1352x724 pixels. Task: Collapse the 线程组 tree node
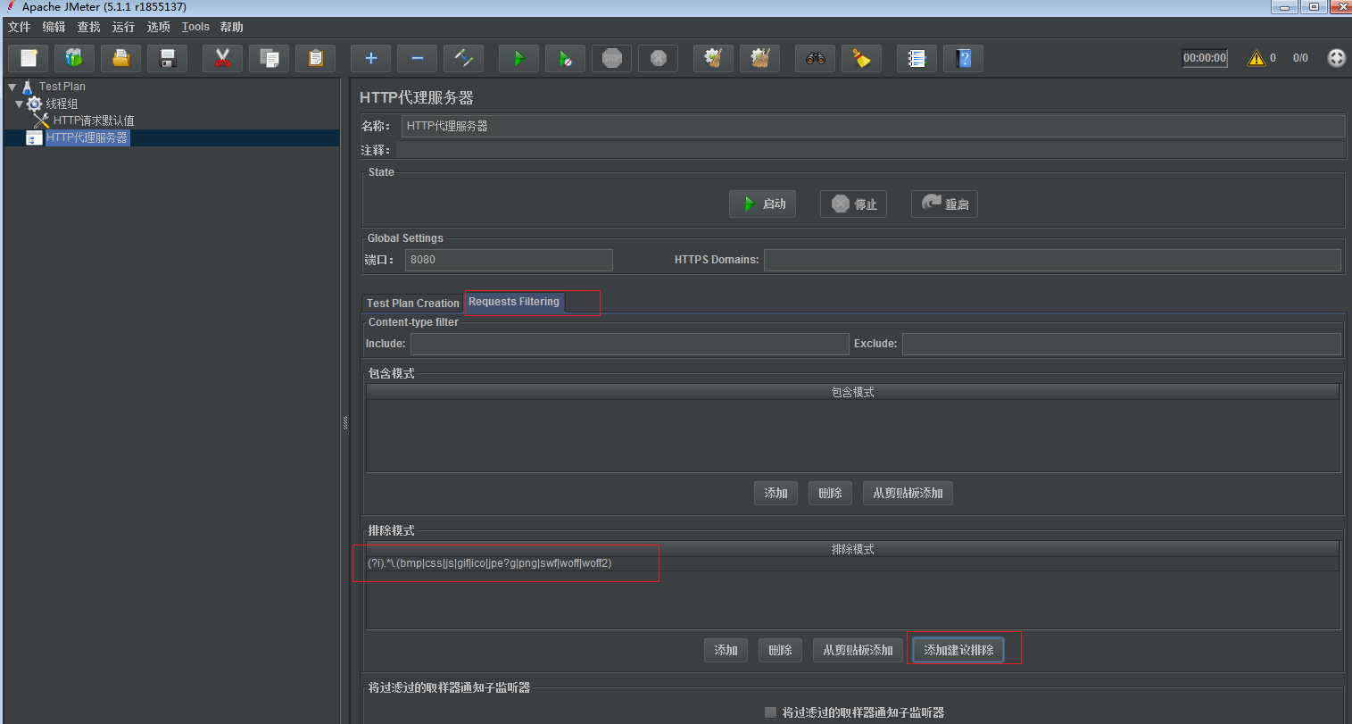click(20, 104)
